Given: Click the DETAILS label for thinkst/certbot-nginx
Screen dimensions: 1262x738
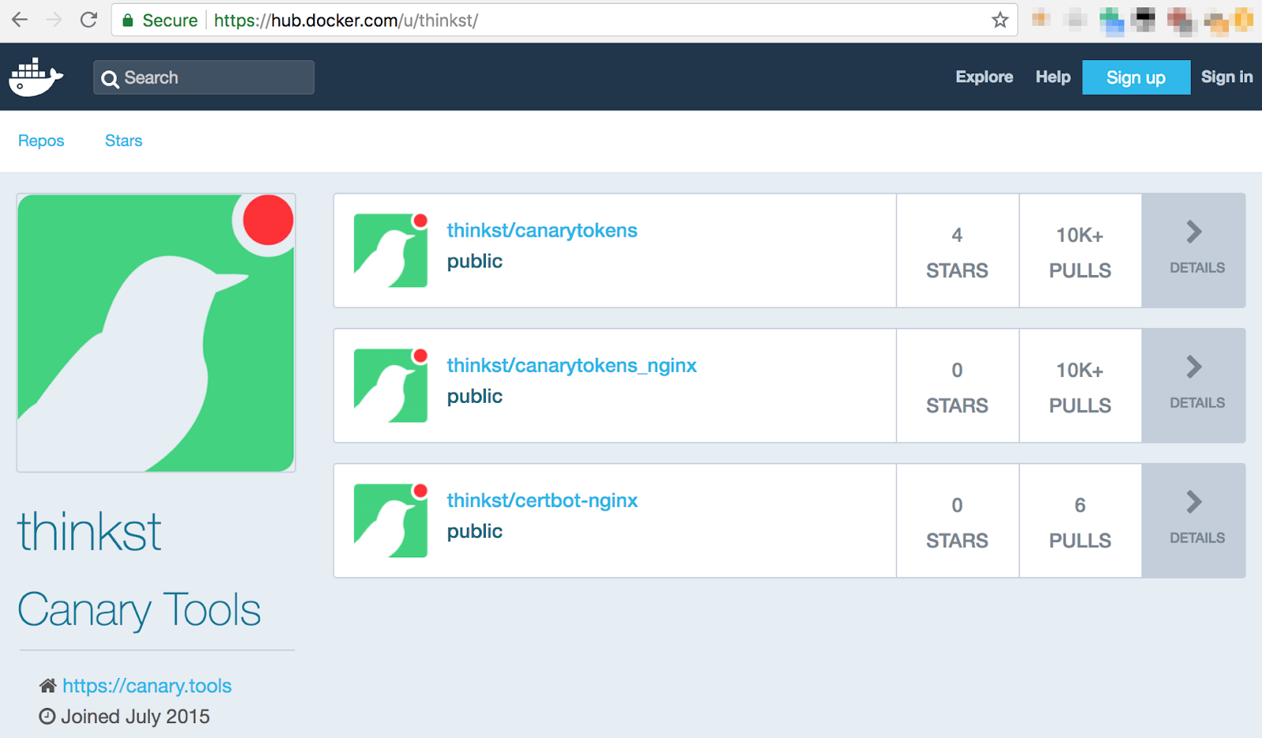Looking at the screenshot, I should pyautogui.click(x=1197, y=538).
